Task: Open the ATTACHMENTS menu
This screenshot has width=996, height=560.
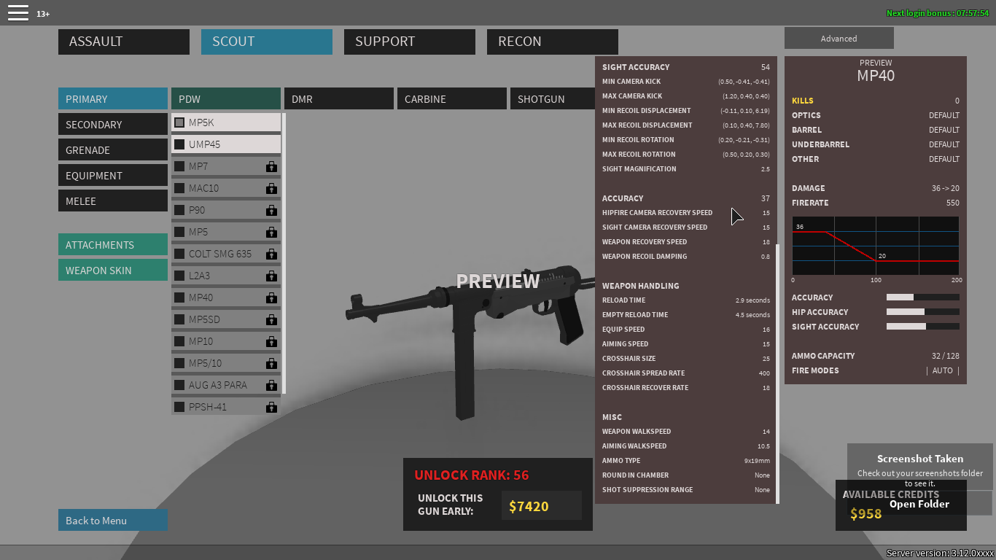Action: click(x=113, y=244)
